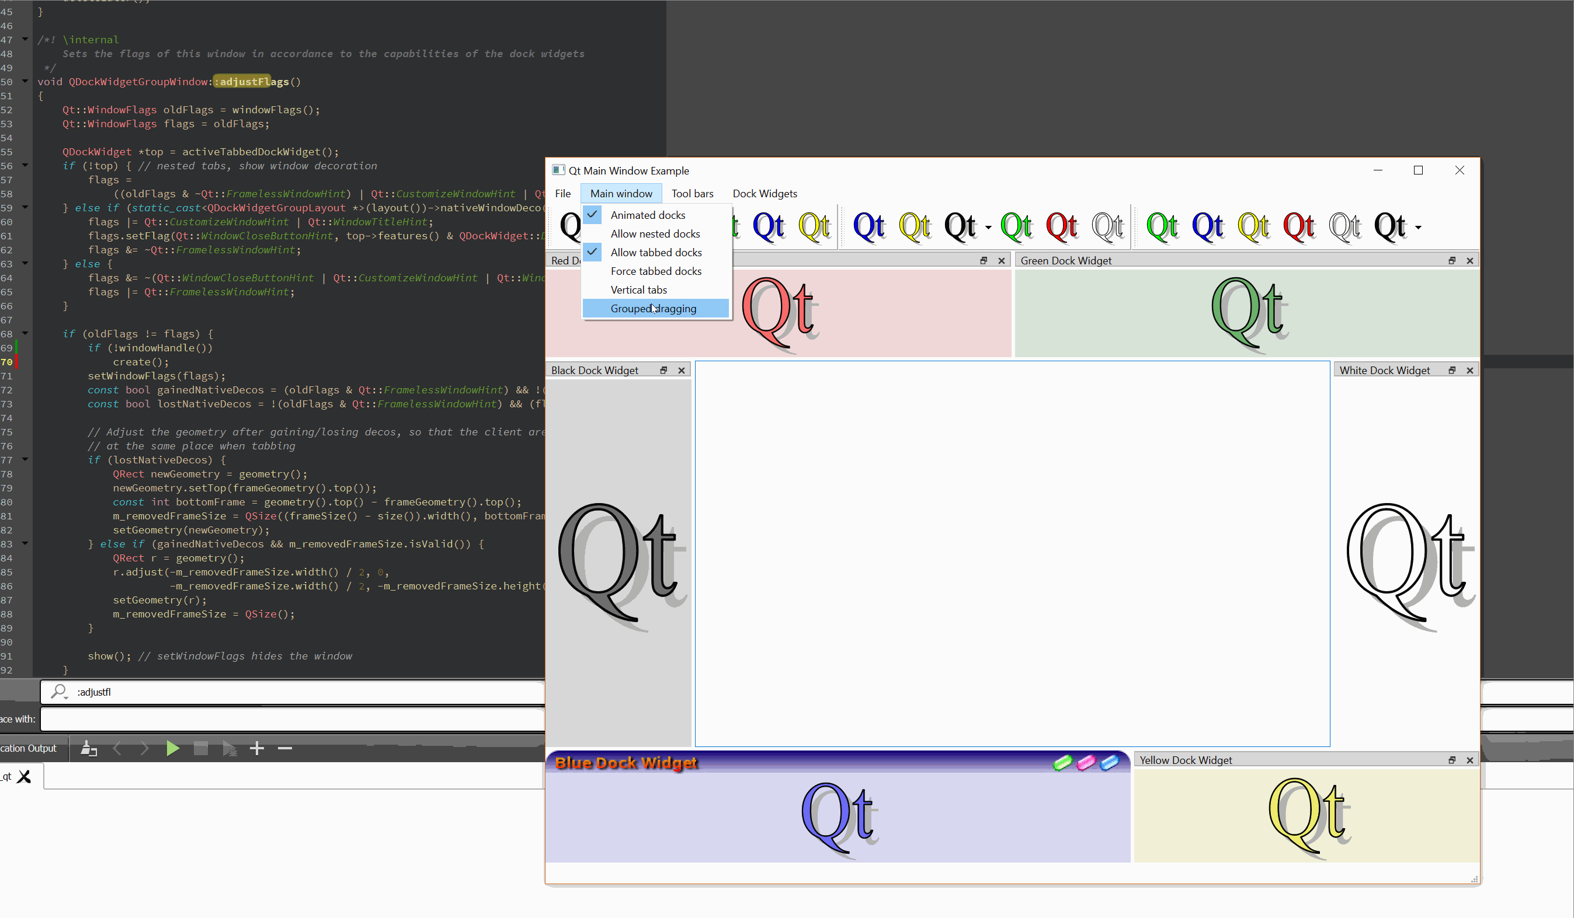
Task: Disable Allow tabbed docks option
Action: coord(656,253)
